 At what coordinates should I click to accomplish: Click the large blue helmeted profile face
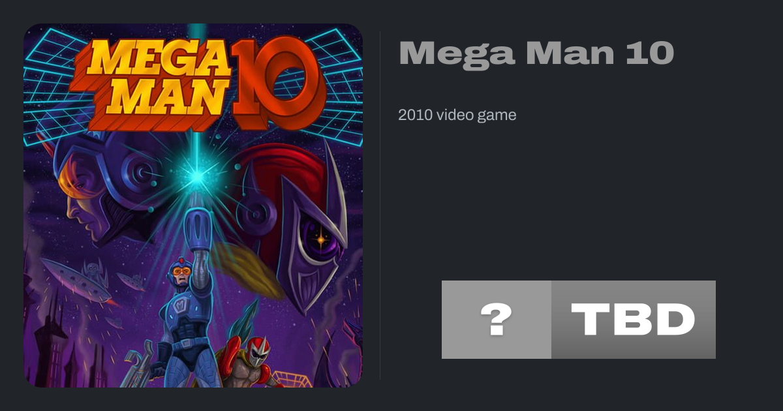tap(98, 189)
